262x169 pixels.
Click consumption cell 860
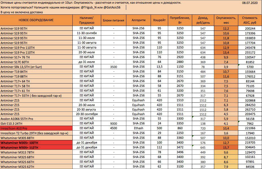tap(180, 128)
